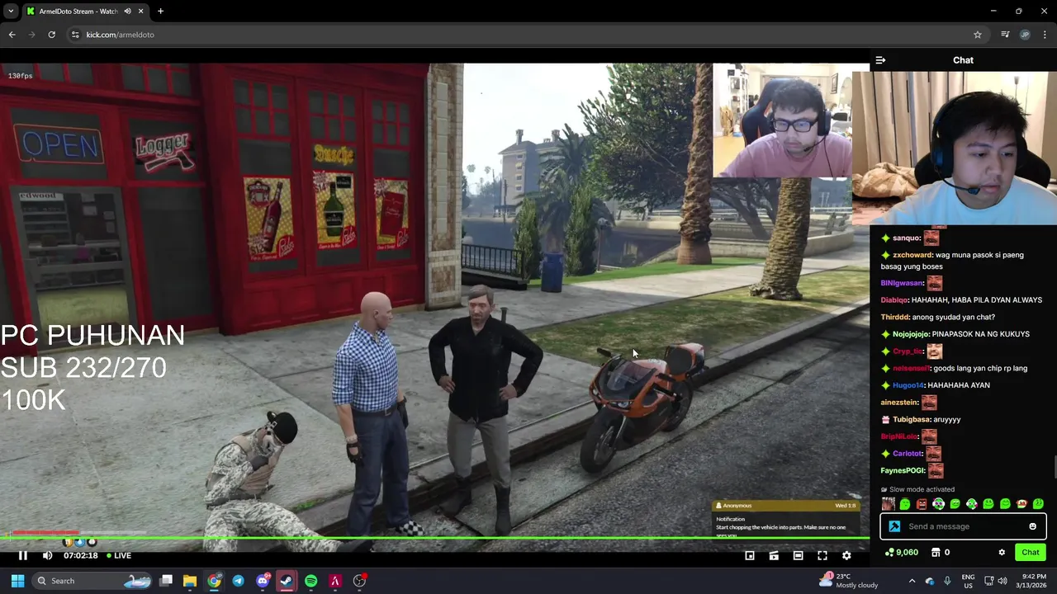The width and height of the screenshot is (1057, 594).
Task: Switch ENG US input language
Action: [x=968, y=581]
